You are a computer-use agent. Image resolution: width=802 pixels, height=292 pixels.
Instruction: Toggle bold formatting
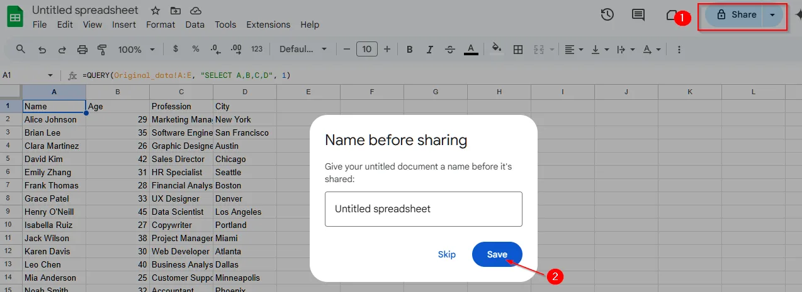(x=410, y=49)
